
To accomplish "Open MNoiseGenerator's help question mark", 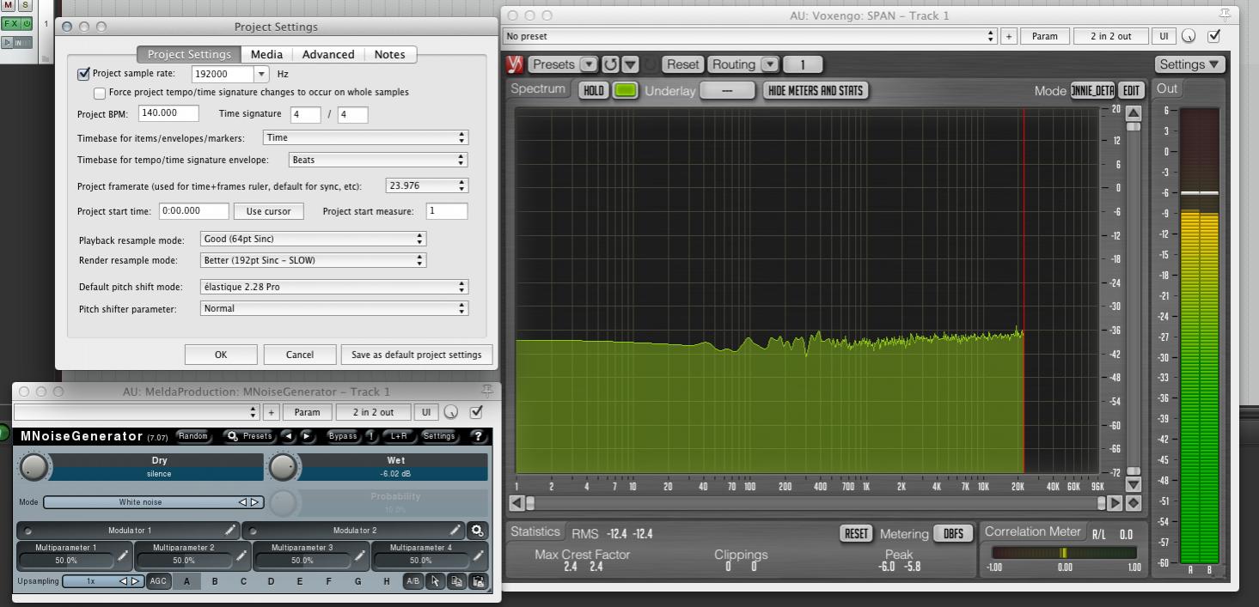I will pyautogui.click(x=479, y=436).
